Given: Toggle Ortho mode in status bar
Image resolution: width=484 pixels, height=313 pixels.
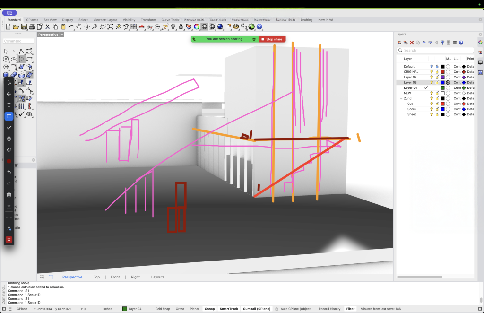Looking at the screenshot, I should point(180,309).
